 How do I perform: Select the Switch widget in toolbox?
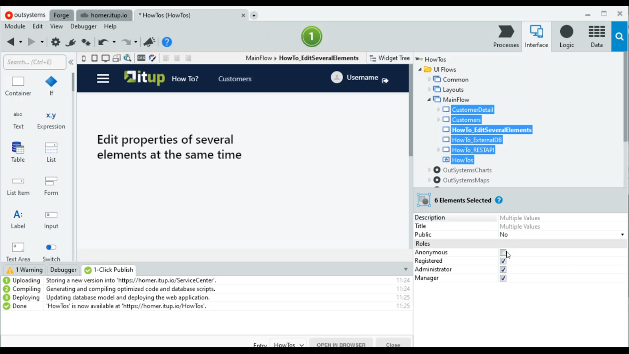[x=51, y=252]
